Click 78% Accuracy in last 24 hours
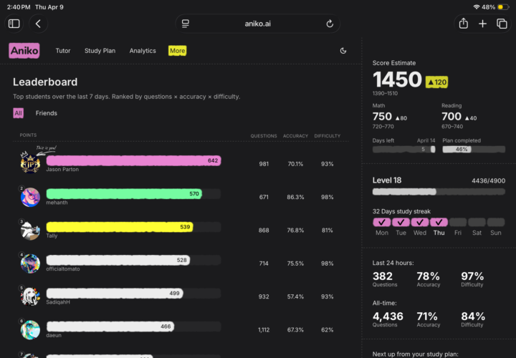The height and width of the screenshot is (358, 516). tap(428, 279)
